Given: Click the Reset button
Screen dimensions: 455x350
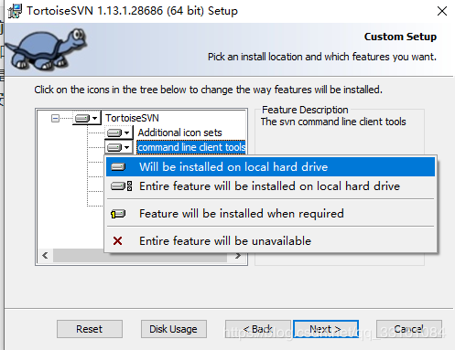Looking at the screenshot, I should pos(90,329).
